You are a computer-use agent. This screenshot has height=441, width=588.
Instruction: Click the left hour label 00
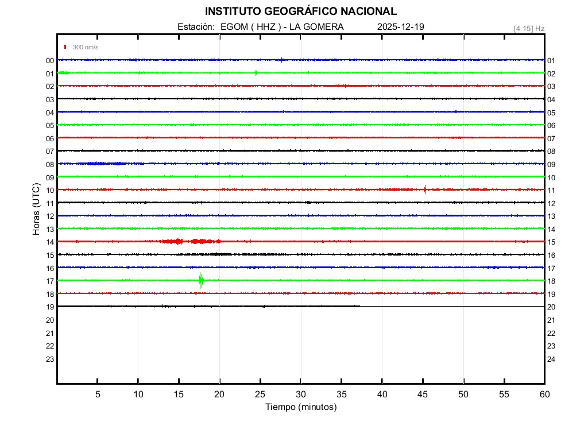(x=50, y=60)
